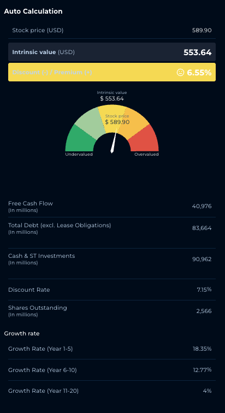This screenshot has height=413, width=225.
Task: Click the Stock price value 589.90
Action: point(202,30)
